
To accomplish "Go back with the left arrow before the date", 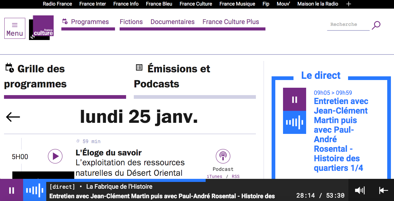I will pos(12,117).
